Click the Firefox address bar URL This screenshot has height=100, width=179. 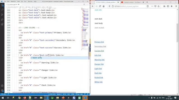[x=126, y=6]
